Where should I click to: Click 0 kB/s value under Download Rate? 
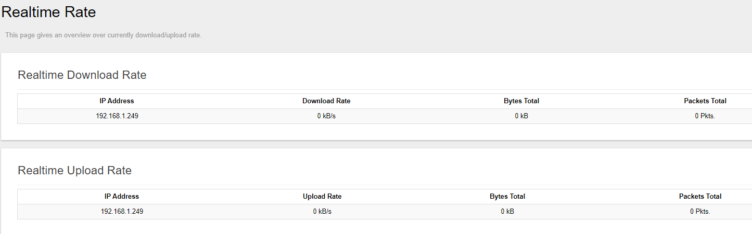pos(326,116)
